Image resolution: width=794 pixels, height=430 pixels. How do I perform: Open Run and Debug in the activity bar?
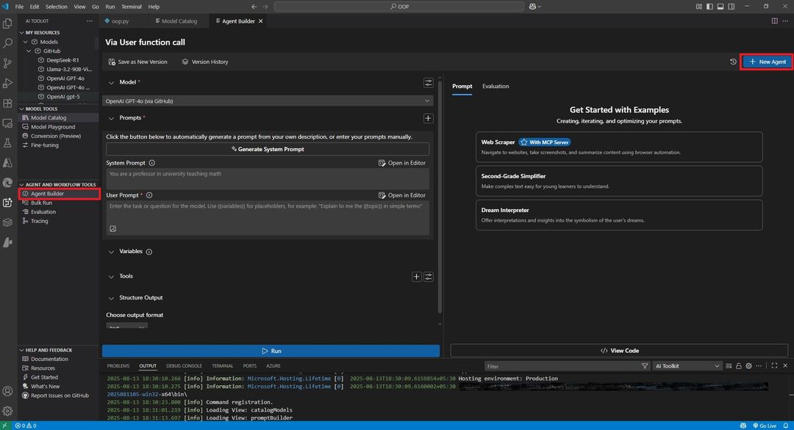pyautogui.click(x=7, y=83)
